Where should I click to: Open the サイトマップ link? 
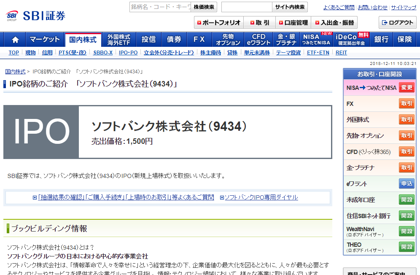click(404, 8)
